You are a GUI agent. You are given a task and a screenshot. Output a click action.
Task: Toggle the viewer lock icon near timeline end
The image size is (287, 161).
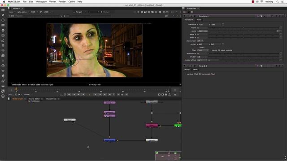[166, 94]
